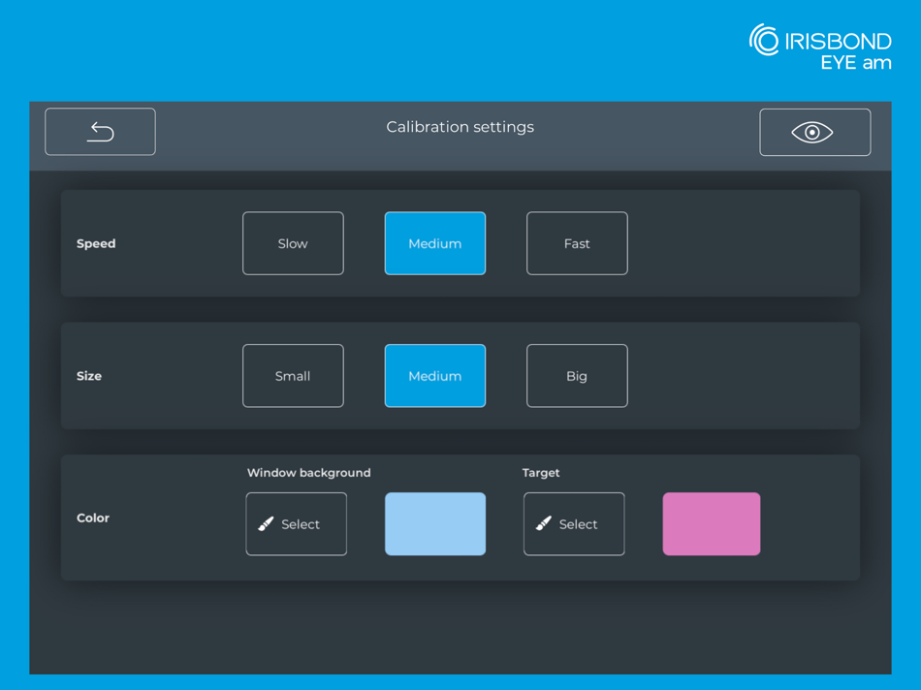The image size is (921, 690).
Task: Choose Medium calibration speed
Action: (x=435, y=243)
